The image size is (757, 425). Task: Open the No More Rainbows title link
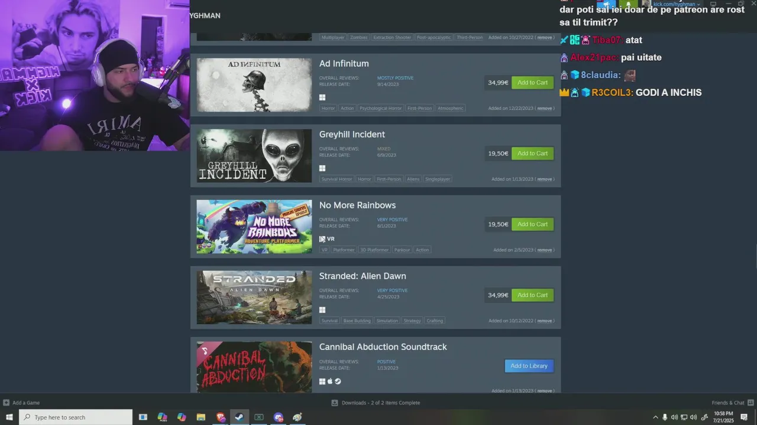click(x=357, y=205)
